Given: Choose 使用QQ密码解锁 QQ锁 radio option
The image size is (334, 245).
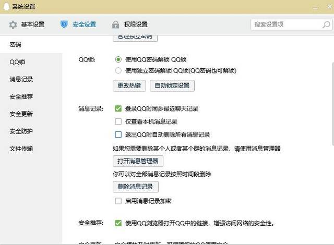Looking at the screenshot, I should (118, 59).
